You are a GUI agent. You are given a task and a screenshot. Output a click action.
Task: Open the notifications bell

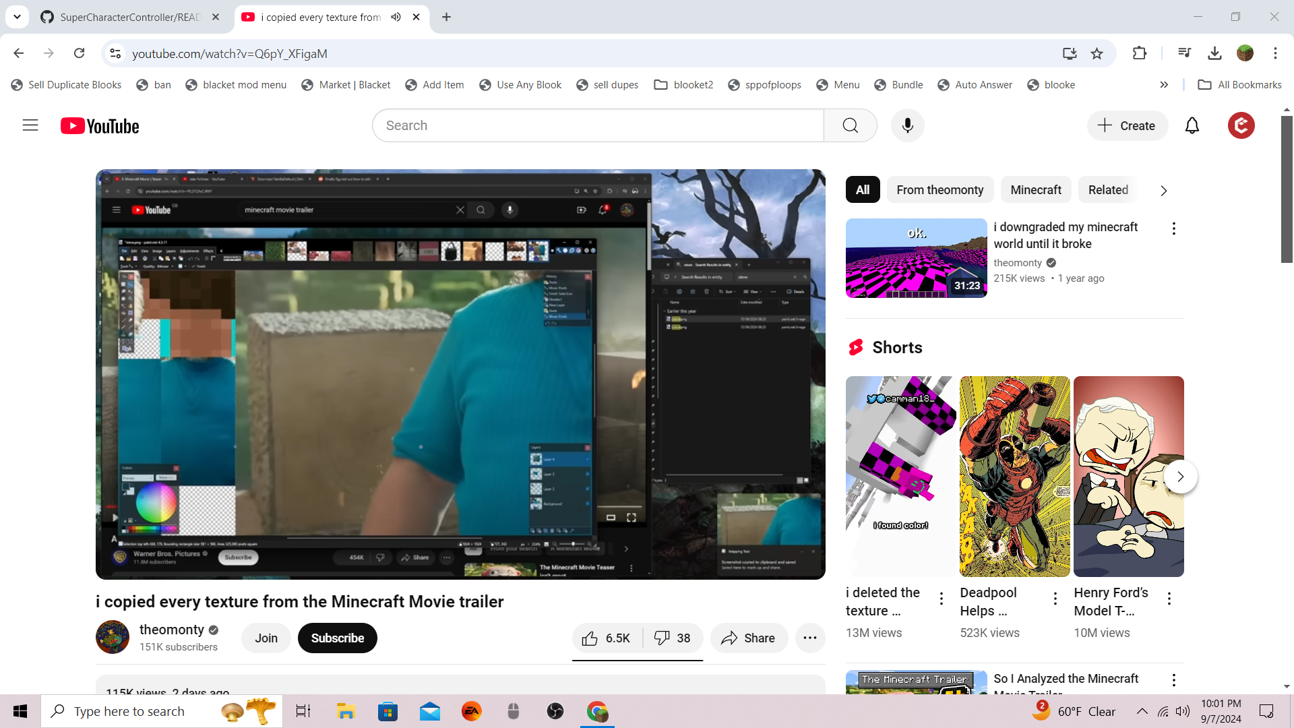click(1192, 125)
